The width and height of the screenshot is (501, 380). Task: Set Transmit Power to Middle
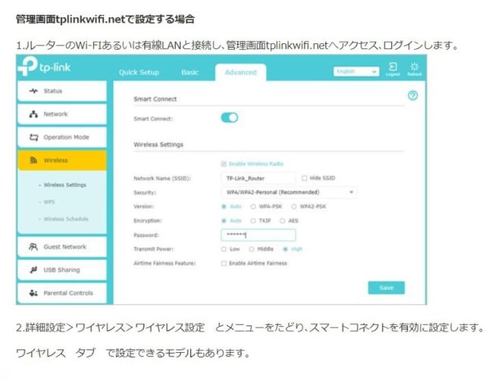(252, 249)
